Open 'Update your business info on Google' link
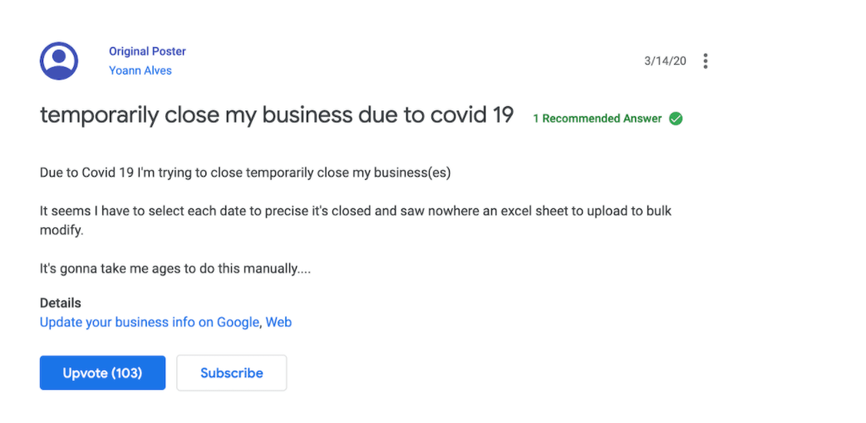 pos(150,322)
